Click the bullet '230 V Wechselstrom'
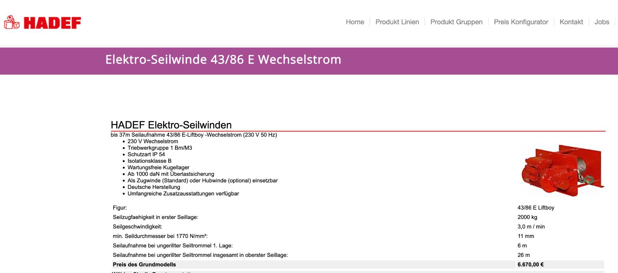 coord(153,141)
